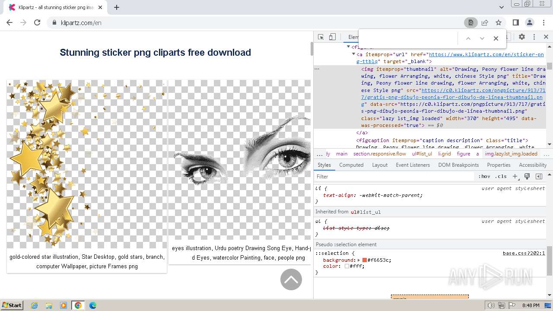Toggle the computed styles sidebar
The image size is (553, 311).
click(x=539, y=176)
